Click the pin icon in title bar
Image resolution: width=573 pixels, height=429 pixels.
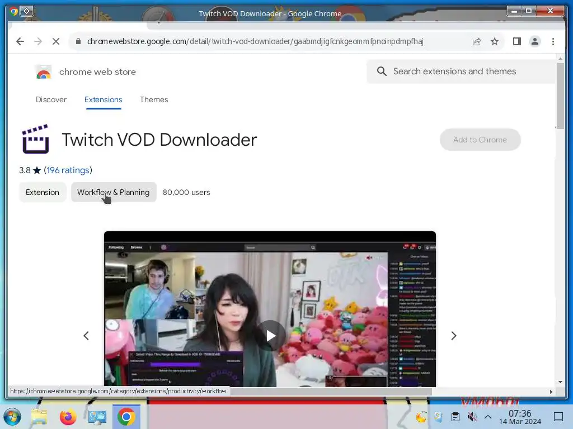click(x=27, y=11)
